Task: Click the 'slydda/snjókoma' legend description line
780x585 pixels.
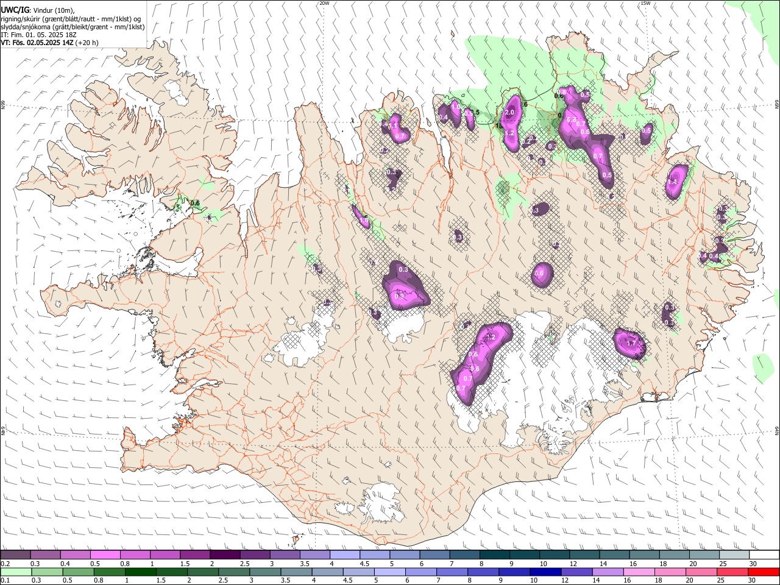Action: pos(73,27)
